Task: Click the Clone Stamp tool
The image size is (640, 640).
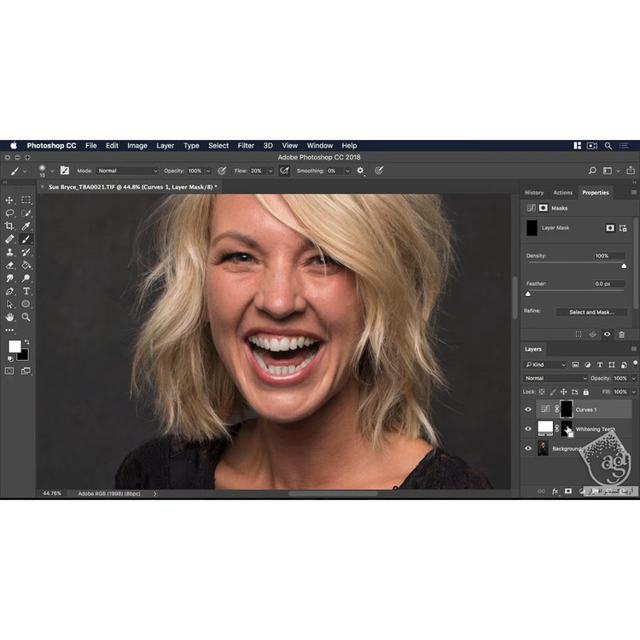Action: coord(10,253)
